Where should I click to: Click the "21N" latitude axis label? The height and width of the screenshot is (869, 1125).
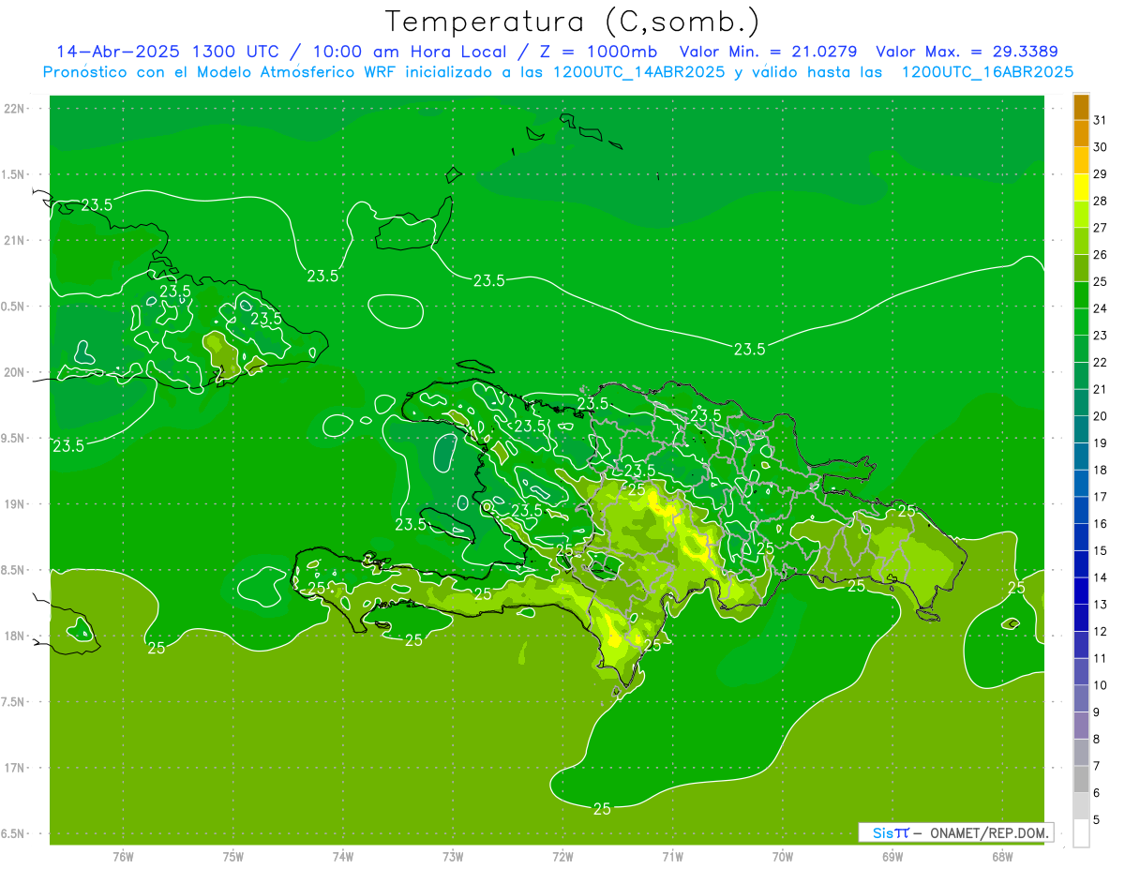[13, 240]
